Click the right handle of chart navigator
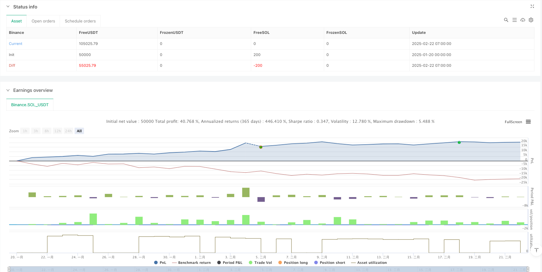 pos(528,269)
